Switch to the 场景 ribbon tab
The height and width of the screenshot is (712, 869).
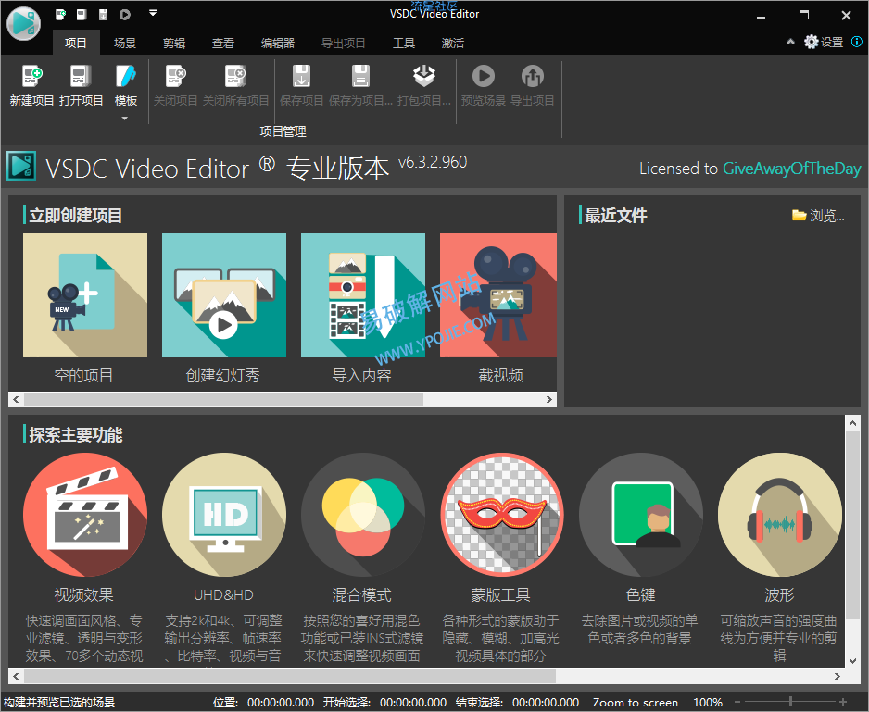(x=125, y=43)
